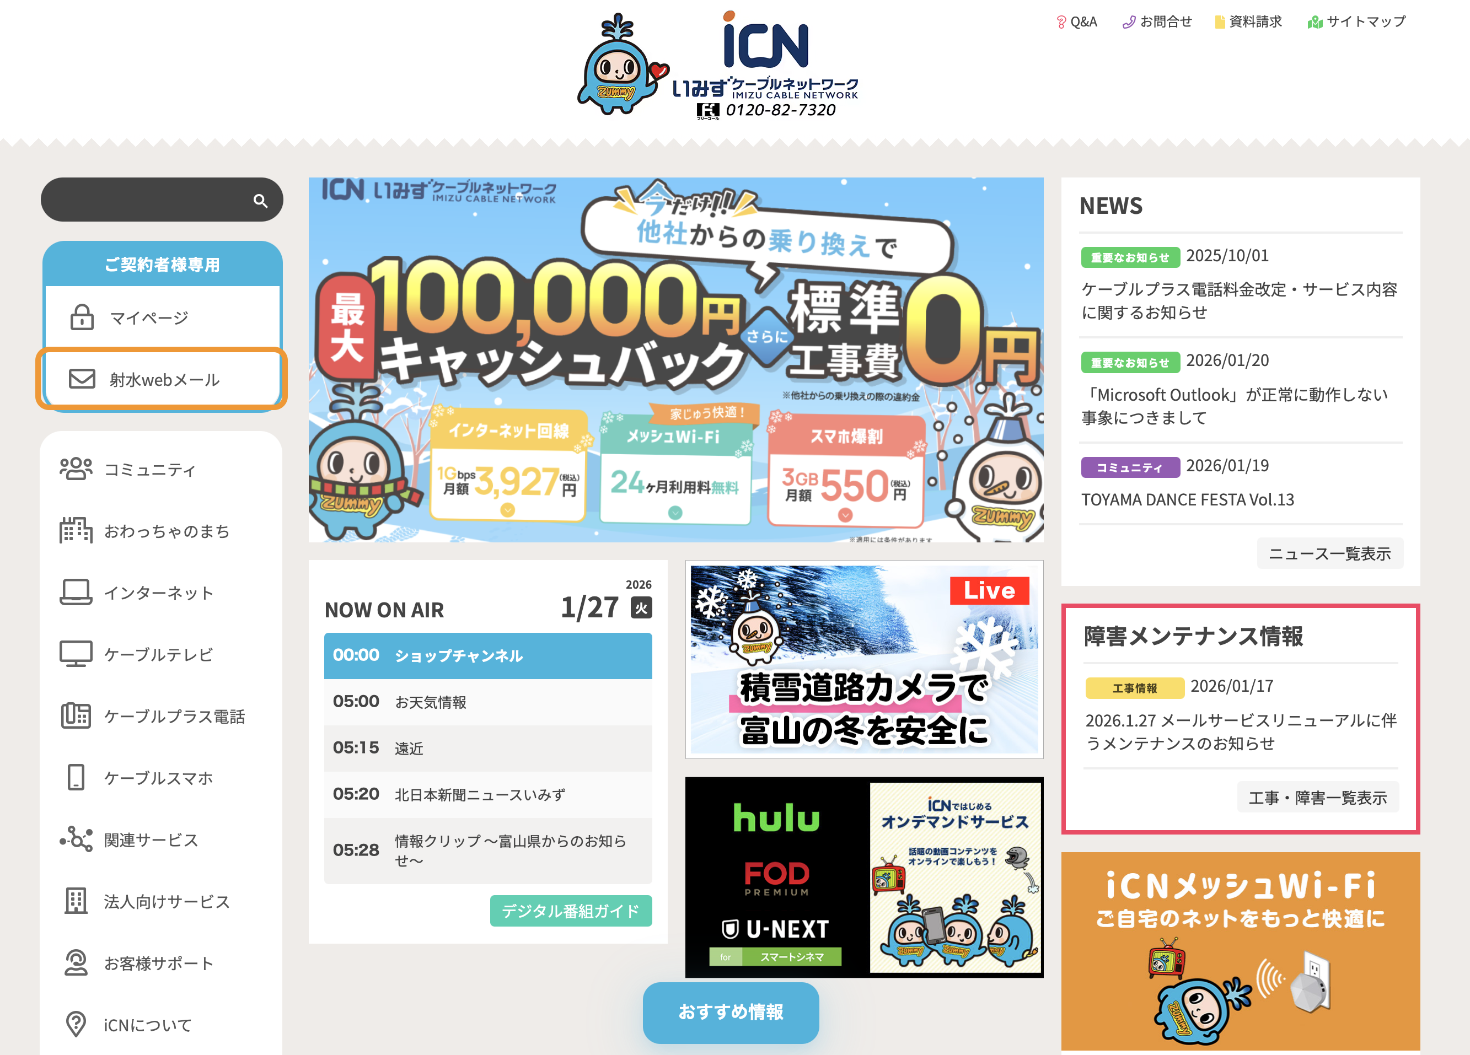
Task: Click the コミュニティ people icon
Action: (x=76, y=469)
